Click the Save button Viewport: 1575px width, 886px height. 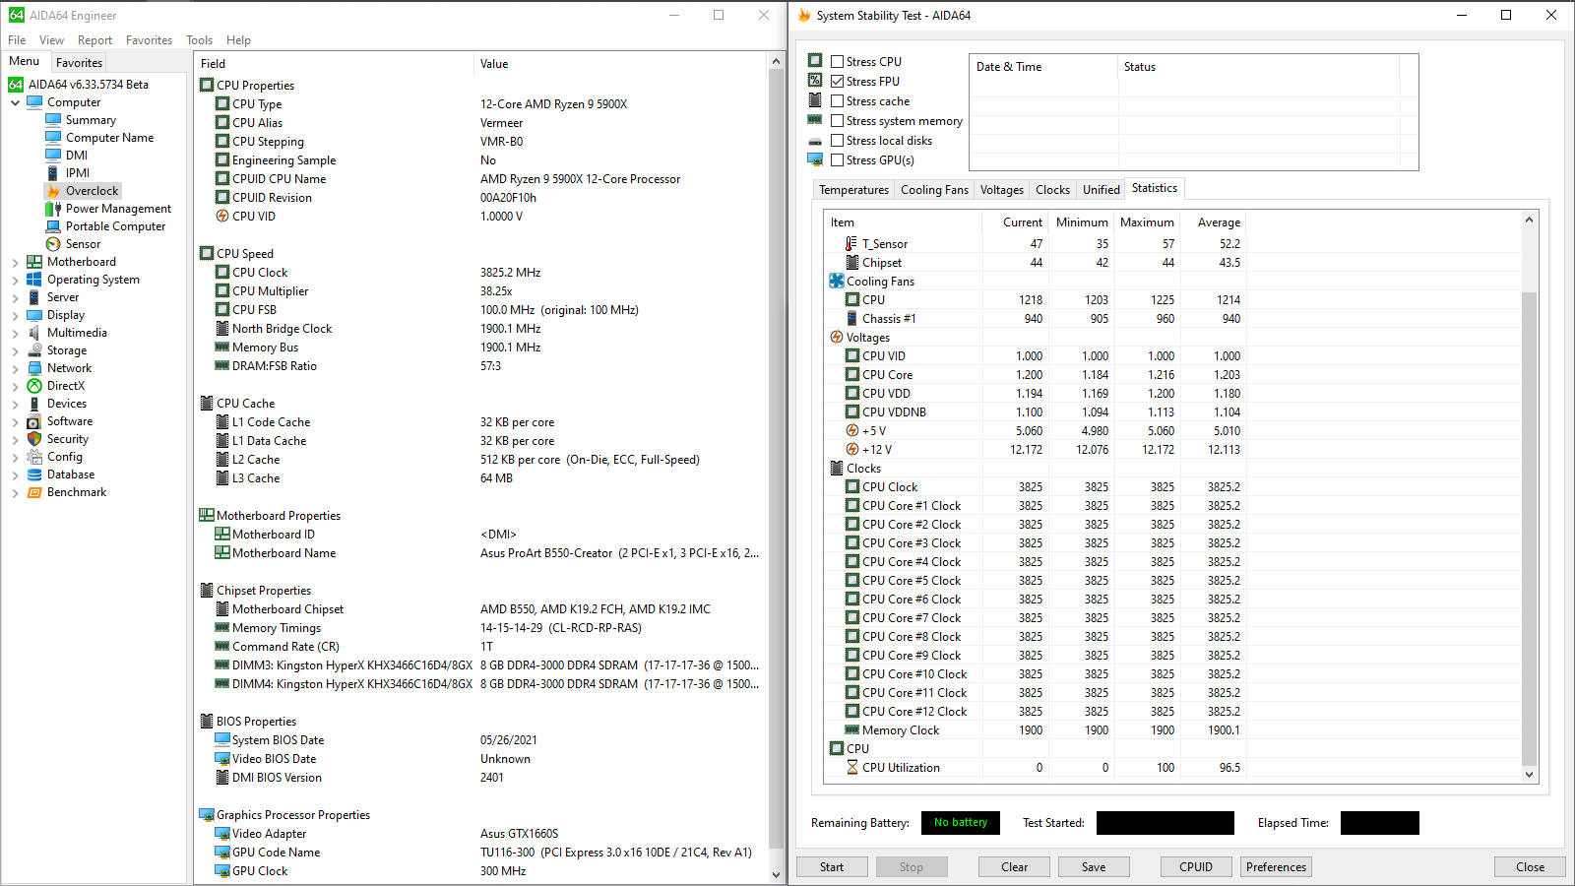(1094, 867)
